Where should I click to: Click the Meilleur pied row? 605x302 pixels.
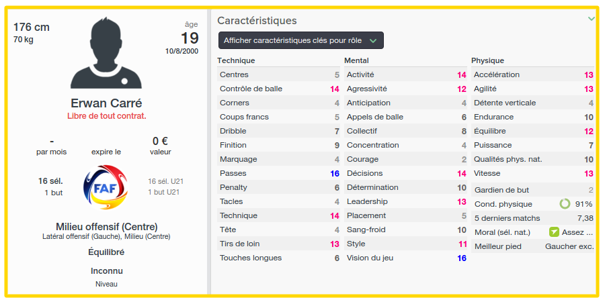(x=533, y=246)
